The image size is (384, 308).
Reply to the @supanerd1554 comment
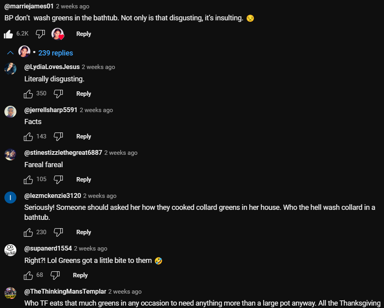pos(80,275)
